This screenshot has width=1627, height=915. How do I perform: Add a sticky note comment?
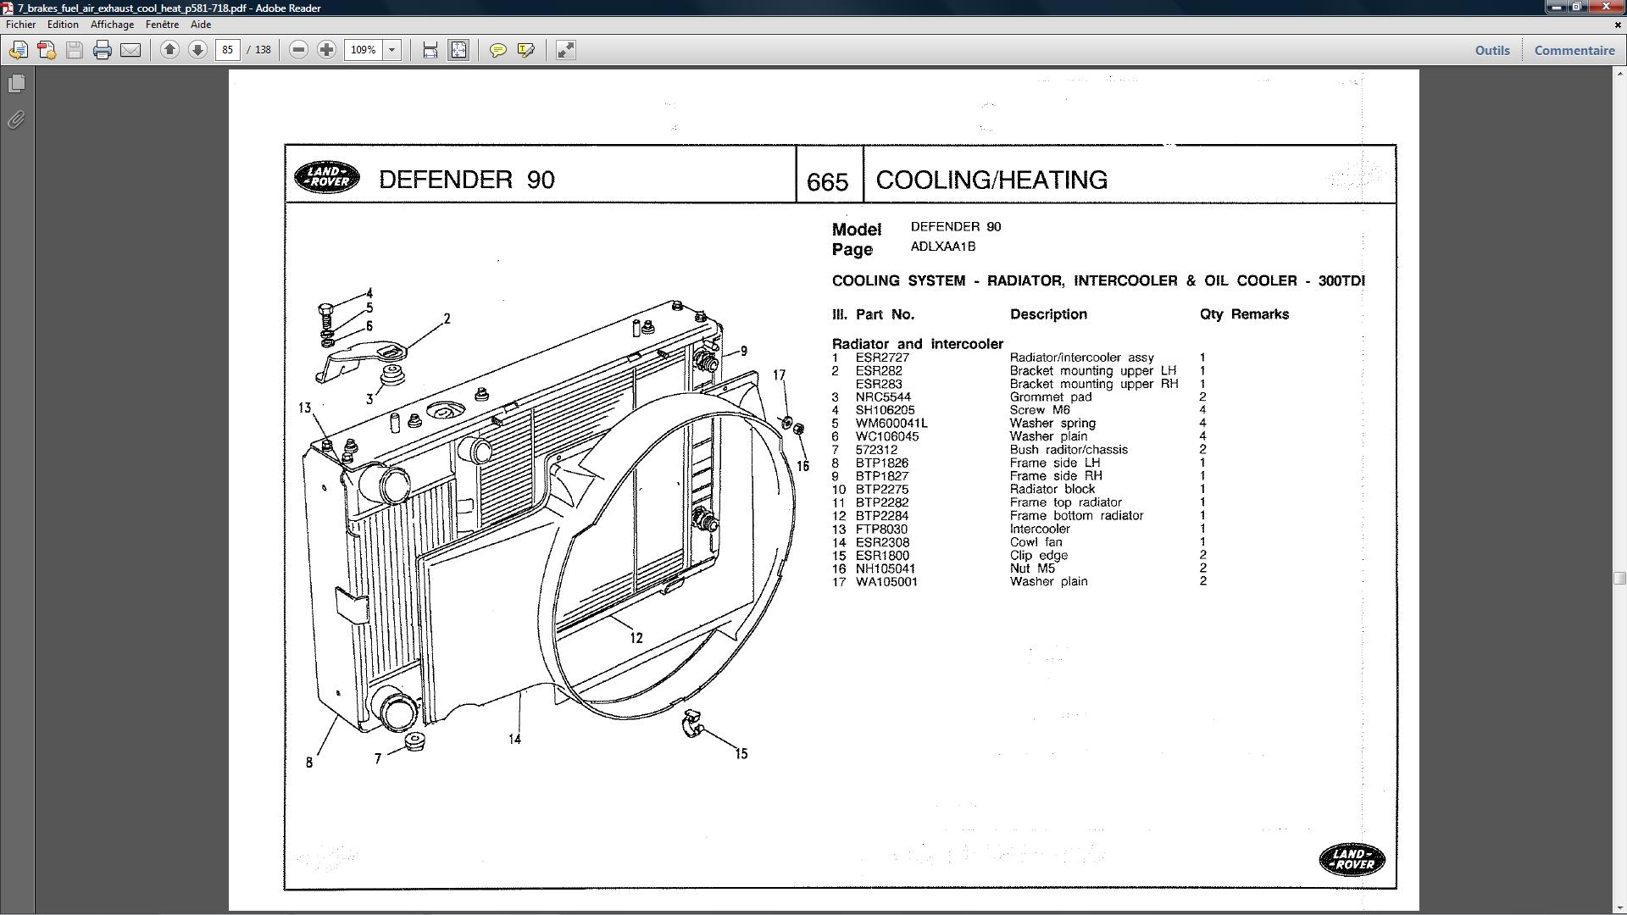point(498,50)
